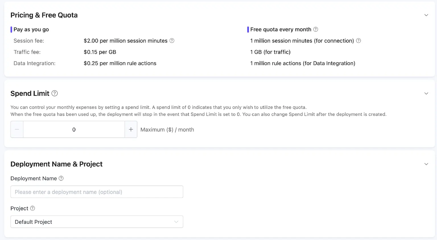Click the Spend Limit heading

click(x=30, y=94)
